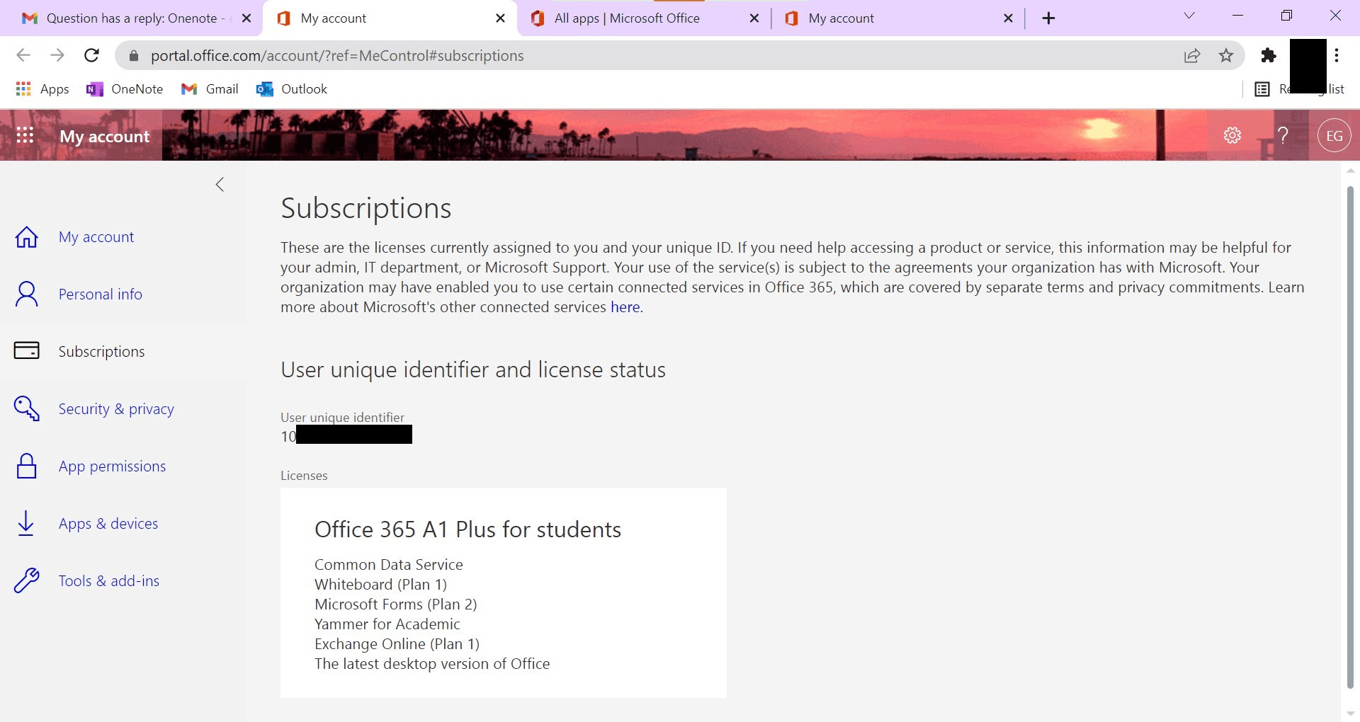Click the App permissions lock icon
The height and width of the screenshot is (722, 1360).
tap(27, 466)
